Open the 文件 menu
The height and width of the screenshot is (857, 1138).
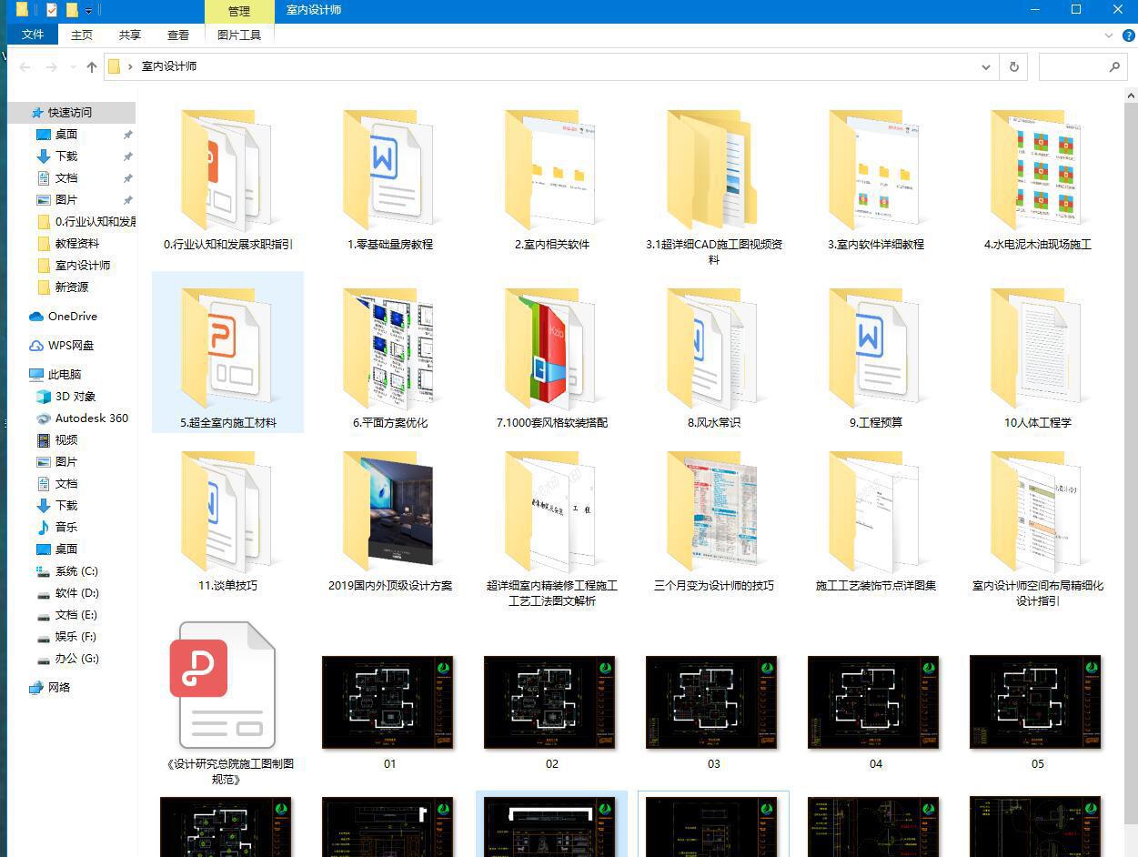tap(33, 35)
